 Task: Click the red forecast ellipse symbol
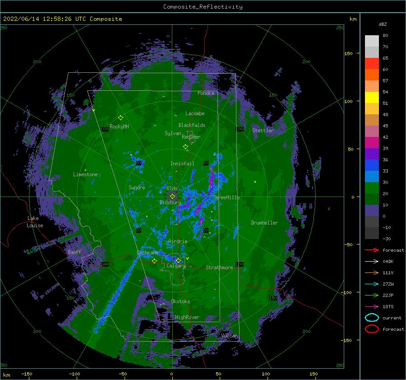[x=372, y=329]
